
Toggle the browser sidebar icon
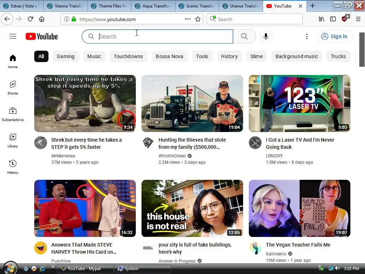(333, 19)
